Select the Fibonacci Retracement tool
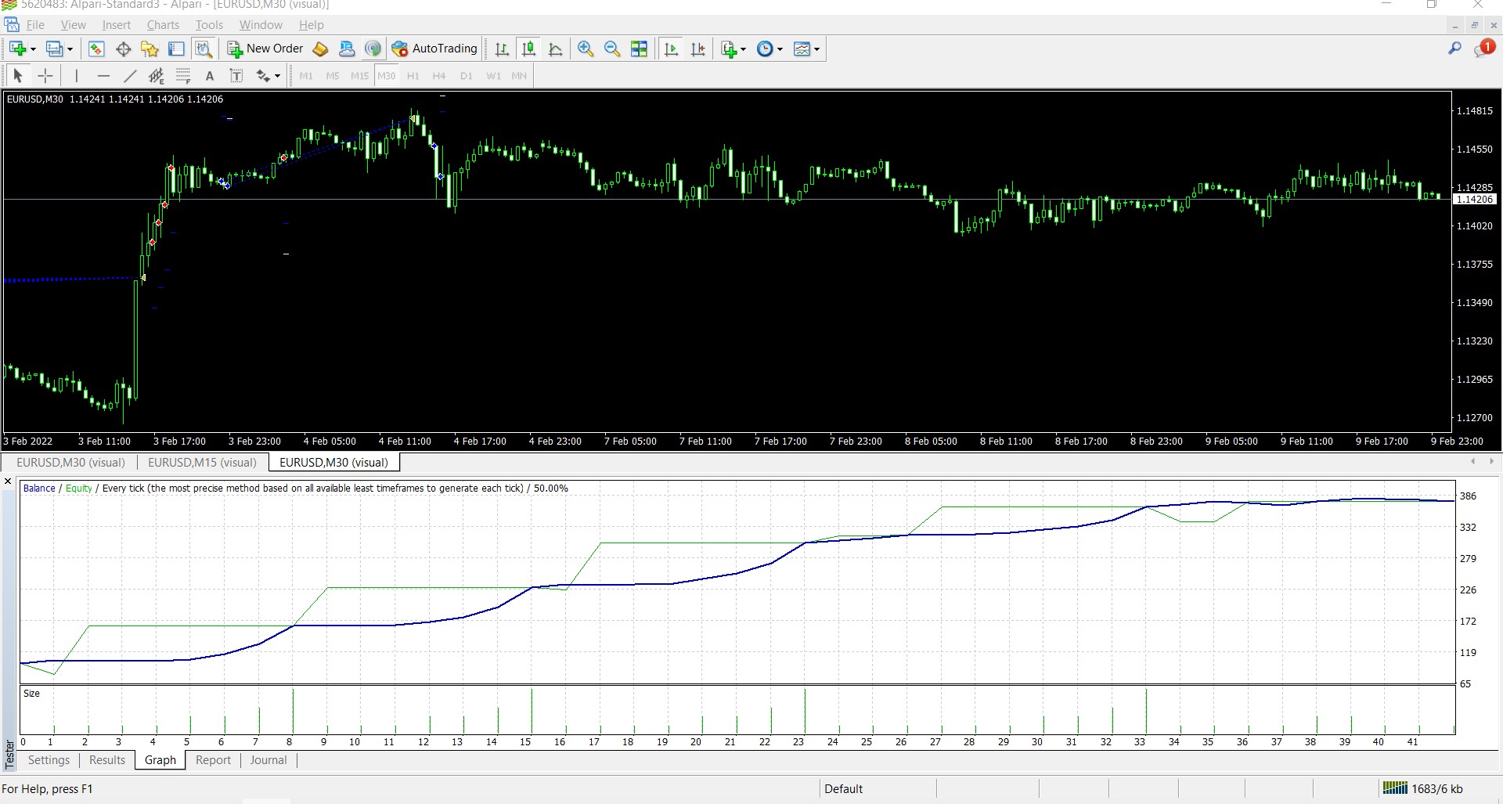 coord(183,76)
